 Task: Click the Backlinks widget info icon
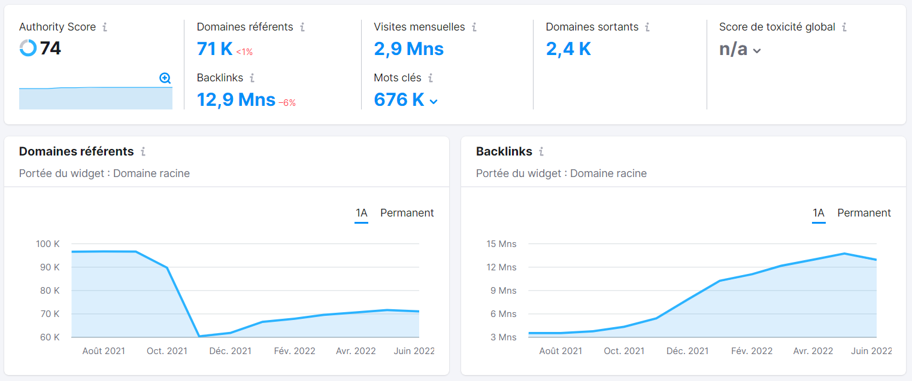[541, 151]
